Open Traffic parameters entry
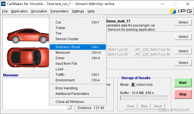 78,75
